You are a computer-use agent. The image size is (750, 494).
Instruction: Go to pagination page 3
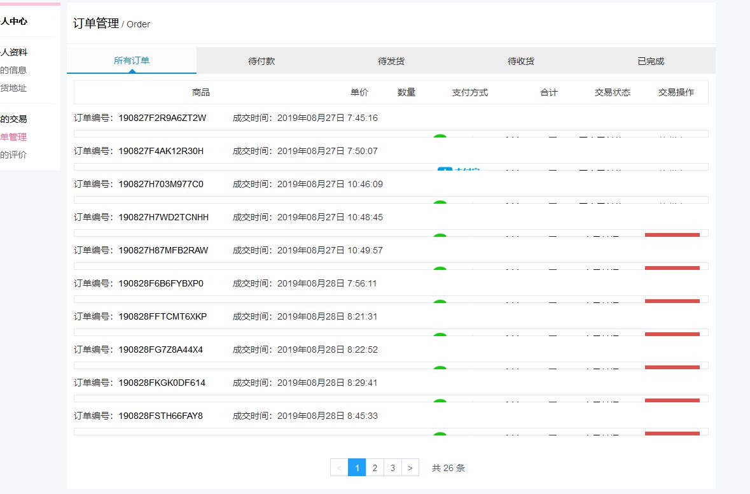(x=392, y=468)
